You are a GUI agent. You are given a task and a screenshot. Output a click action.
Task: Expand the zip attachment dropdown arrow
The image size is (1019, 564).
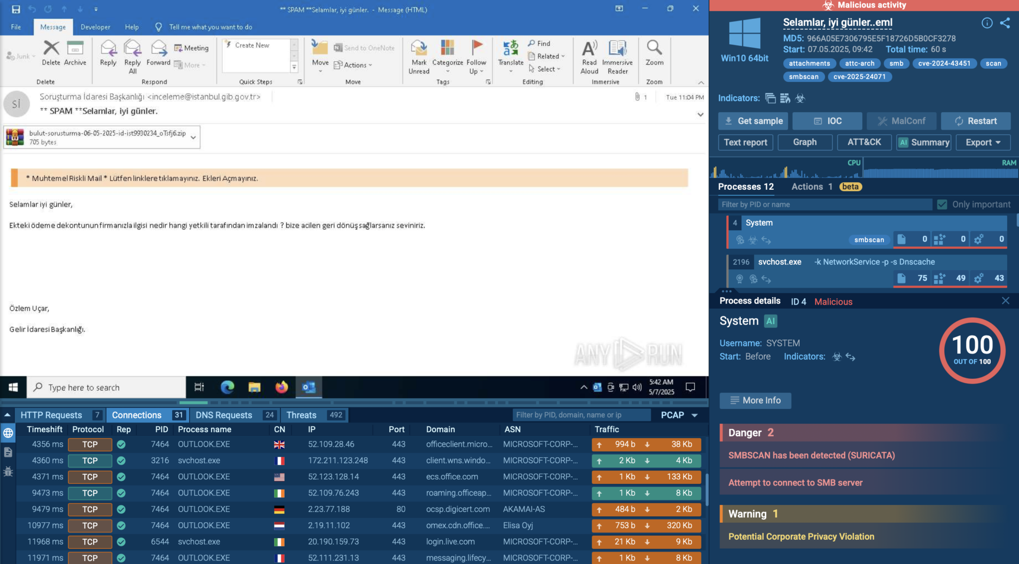click(193, 137)
